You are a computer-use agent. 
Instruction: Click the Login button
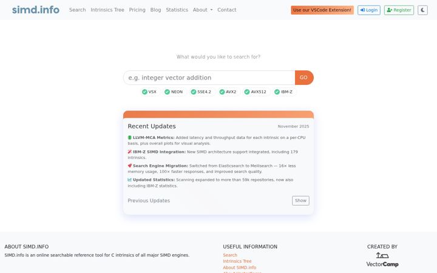tap(369, 10)
